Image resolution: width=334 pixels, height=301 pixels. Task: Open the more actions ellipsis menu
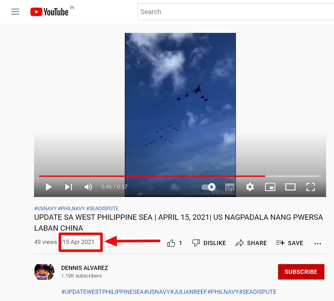click(x=318, y=243)
